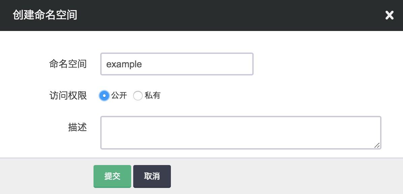Screen dimensions: 403x194
Task: Click the 描述 field label
Action: (77, 127)
